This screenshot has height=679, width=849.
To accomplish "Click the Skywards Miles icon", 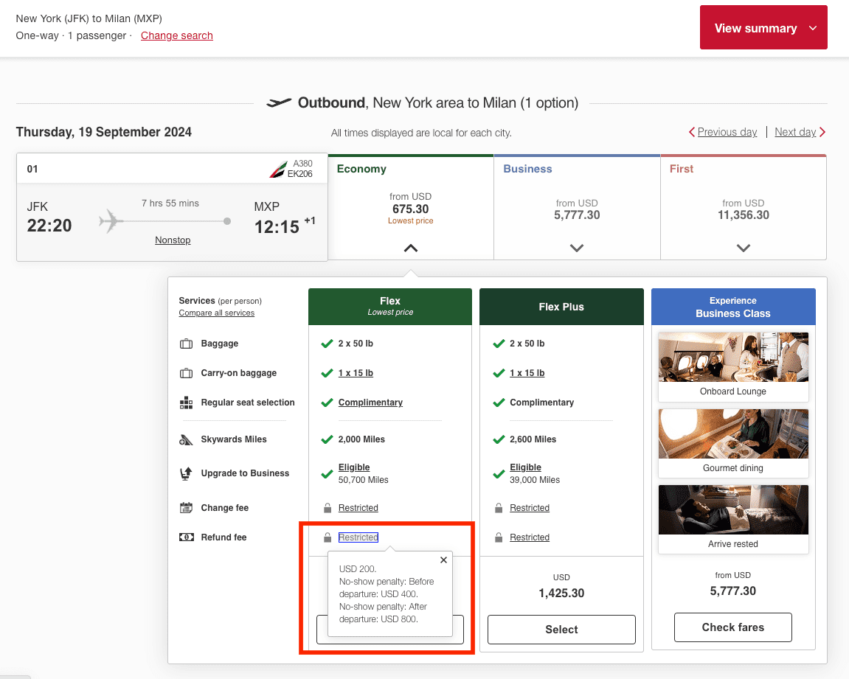I will [x=186, y=439].
